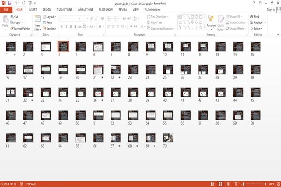Adjust the zoom slider handle

pos(244,184)
